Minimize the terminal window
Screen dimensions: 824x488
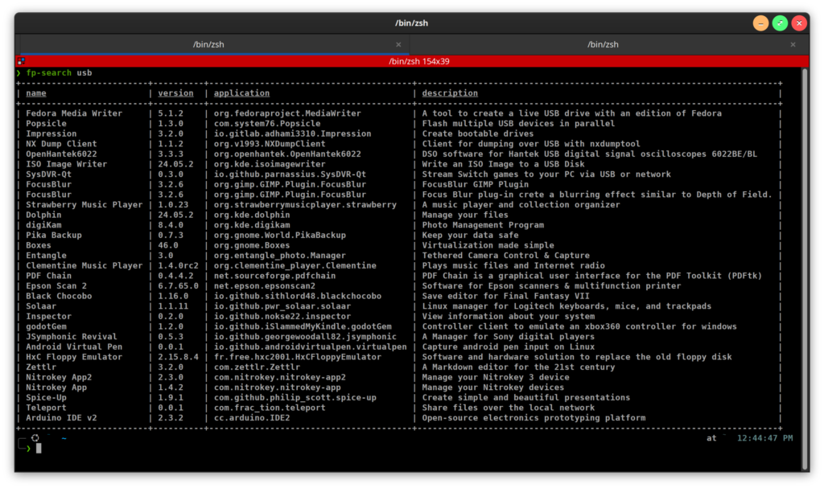(x=760, y=23)
